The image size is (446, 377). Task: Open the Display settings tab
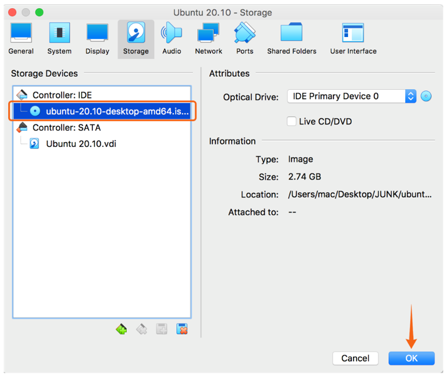click(97, 39)
